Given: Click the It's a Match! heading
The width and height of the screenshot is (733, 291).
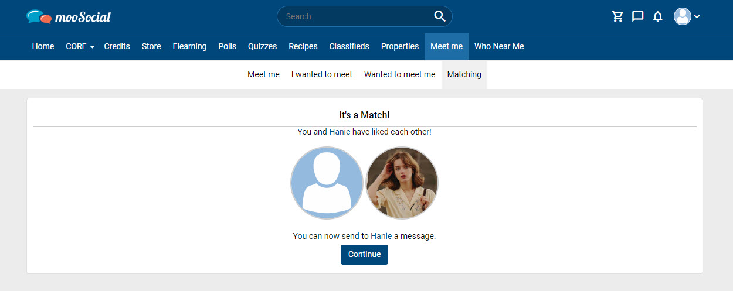Looking at the screenshot, I should pyautogui.click(x=364, y=115).
